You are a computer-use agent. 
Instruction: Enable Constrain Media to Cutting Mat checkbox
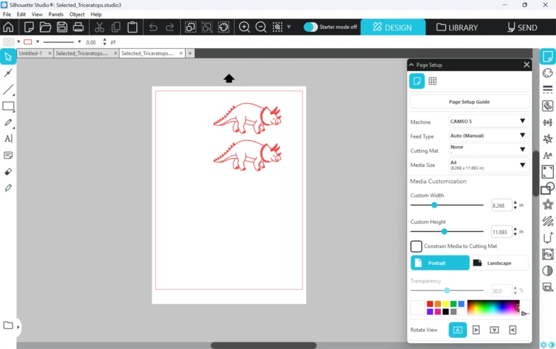click(x=416, y=247)
